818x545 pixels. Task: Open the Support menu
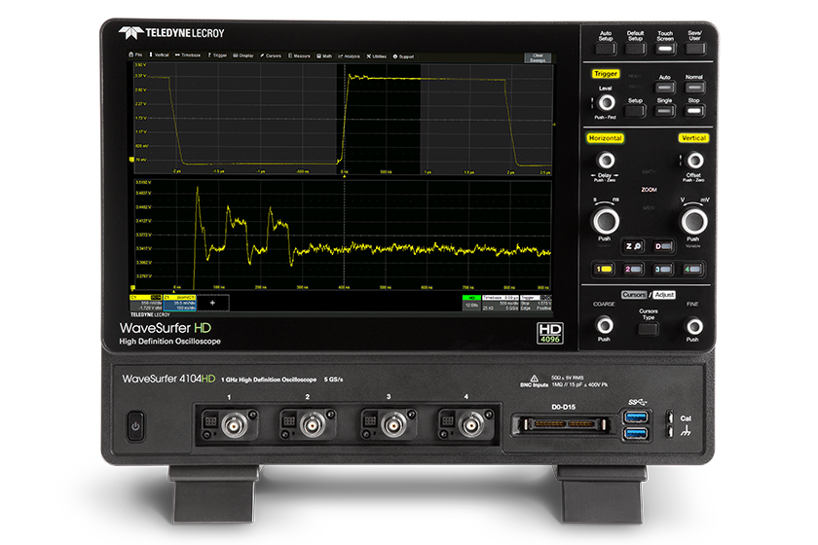(x=403, y=56)
